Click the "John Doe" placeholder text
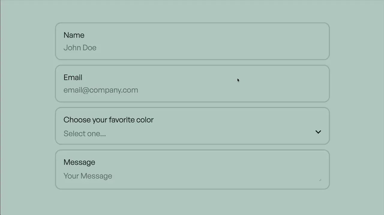The width and height of the screenshot is (384, 215). click(x=80, y=48)
